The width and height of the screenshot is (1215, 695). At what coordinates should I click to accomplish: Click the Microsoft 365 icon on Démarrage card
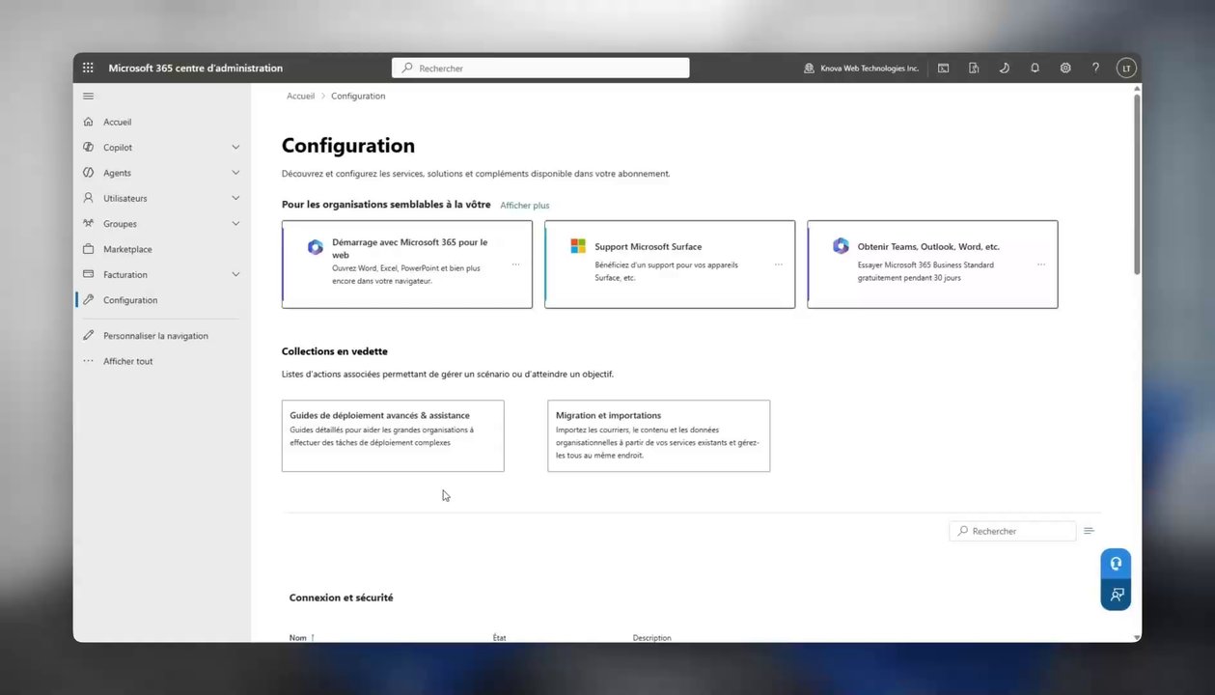tap(315, 247)
